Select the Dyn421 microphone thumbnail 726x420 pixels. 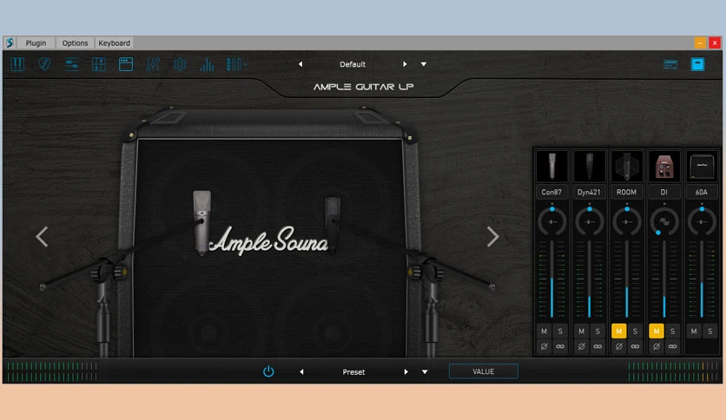tap(589, 166)
